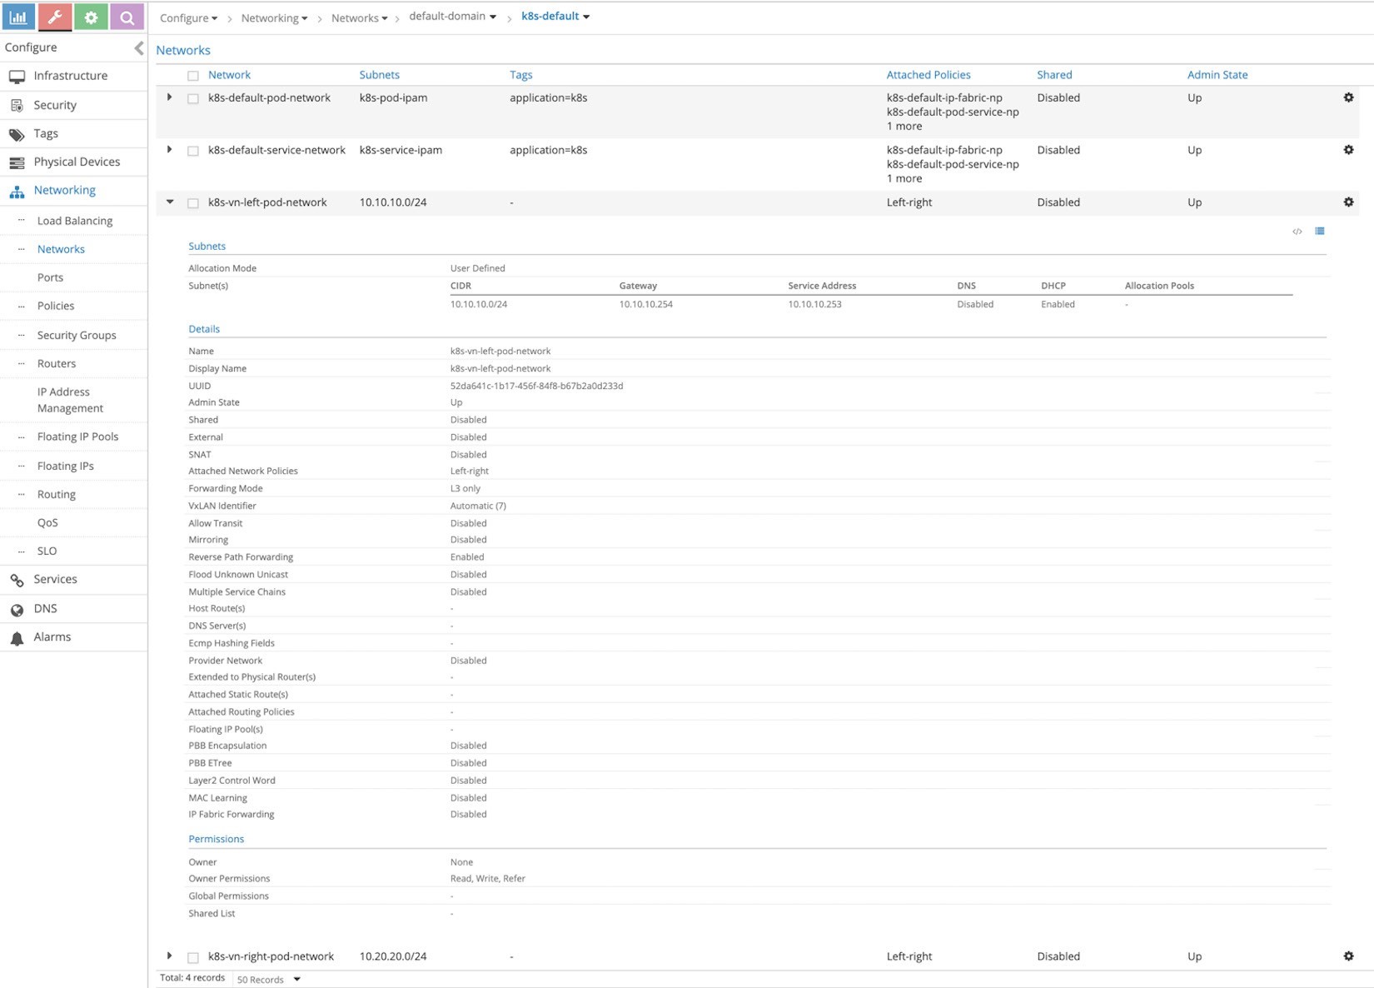The image size is (1374, 988).
Task: Sort by the Admin State column header
Action: click(x=1217, y=75)
